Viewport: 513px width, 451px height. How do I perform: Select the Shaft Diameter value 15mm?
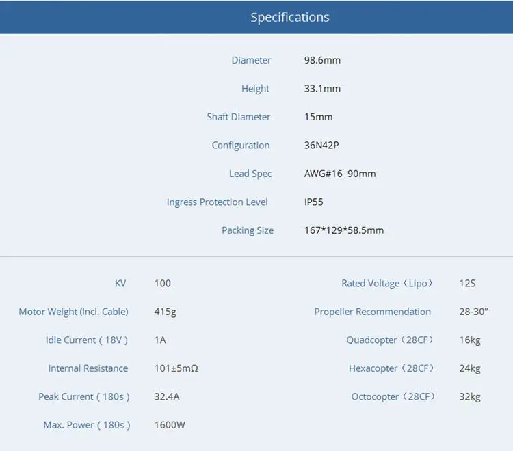click(x=319, y=117)
